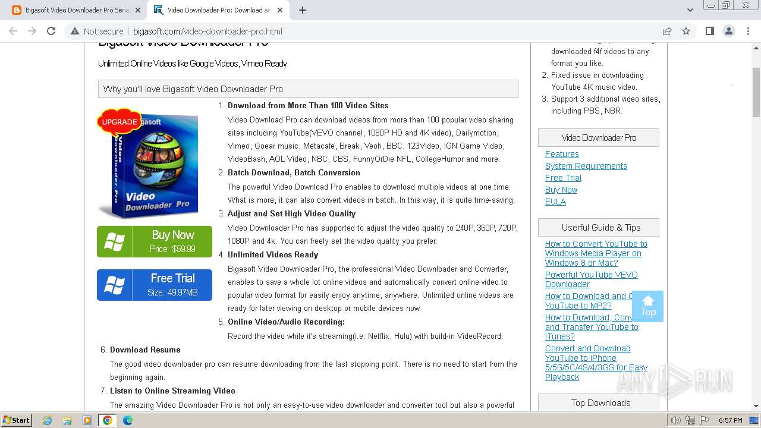
Task: Click the Video Downloader Pro box image
Action: pyautogui.click(x=149, y=163)
